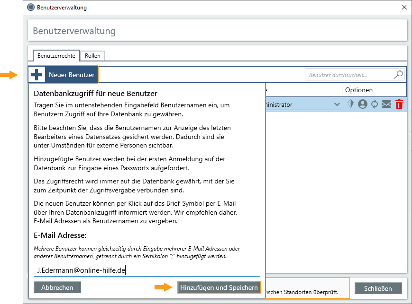This screenshot has height=304, width=412.
Task: Cancel with the Abbrechen button
Action: [57, 287]
